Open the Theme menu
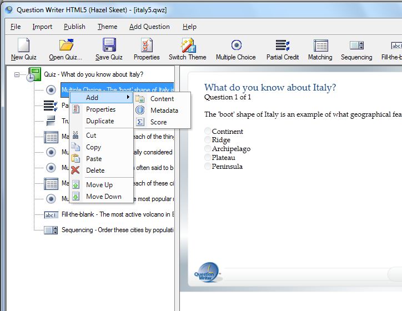Viewport: 402px width, 311px height. 107,27
